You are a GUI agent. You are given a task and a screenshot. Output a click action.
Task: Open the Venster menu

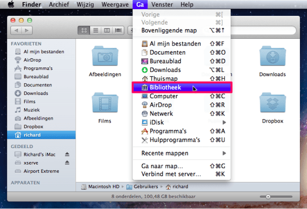(x=162, y=4)
